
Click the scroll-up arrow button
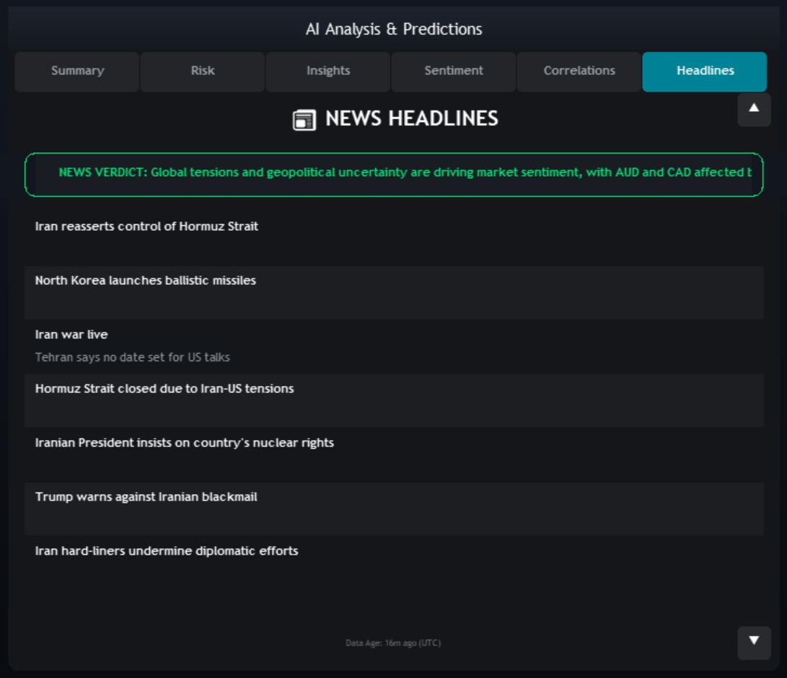[x=754, y=109]
